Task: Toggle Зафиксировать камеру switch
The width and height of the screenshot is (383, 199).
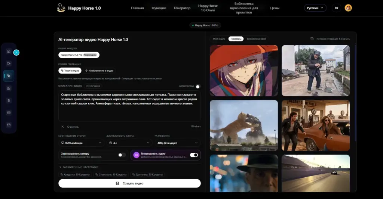Action: [122, 155]
